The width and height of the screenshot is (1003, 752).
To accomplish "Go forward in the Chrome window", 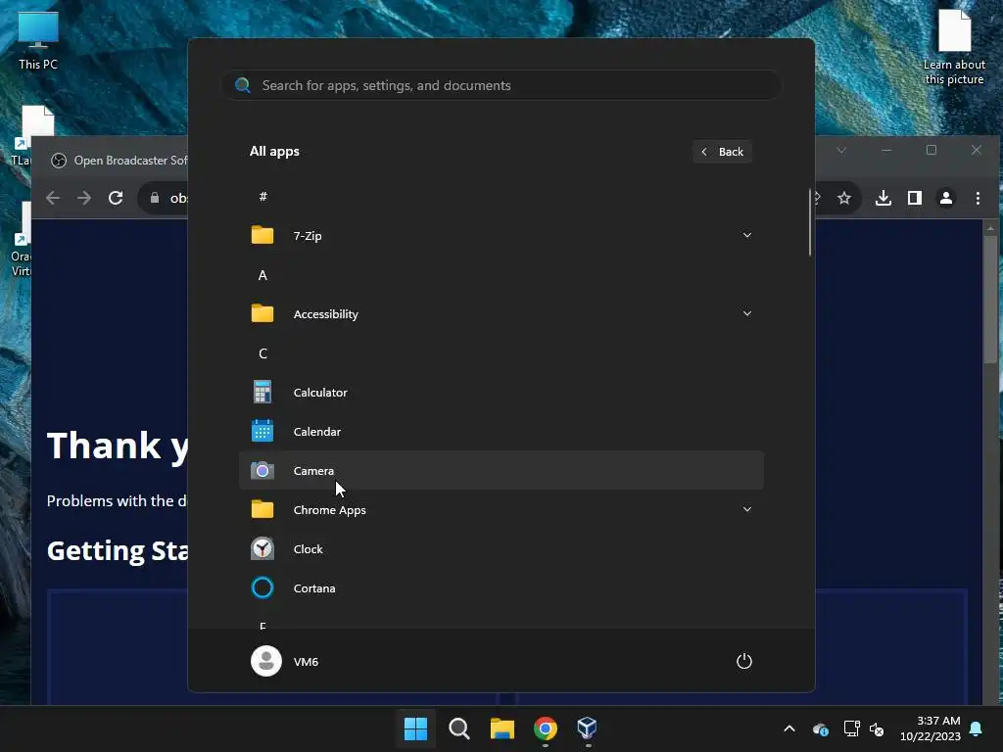I will (84, 198).
